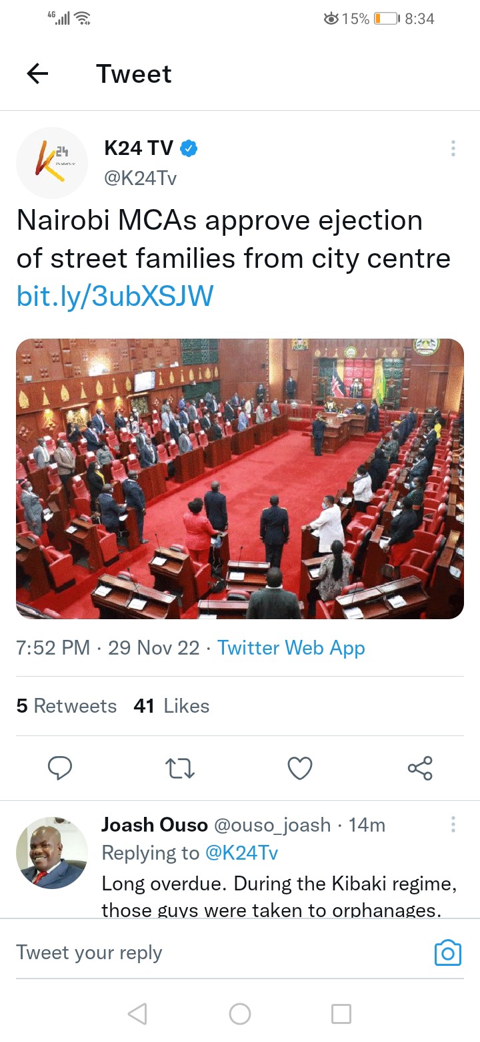
Task: Open Joash Ouso's profile avatar
Action: coord(52,852)
